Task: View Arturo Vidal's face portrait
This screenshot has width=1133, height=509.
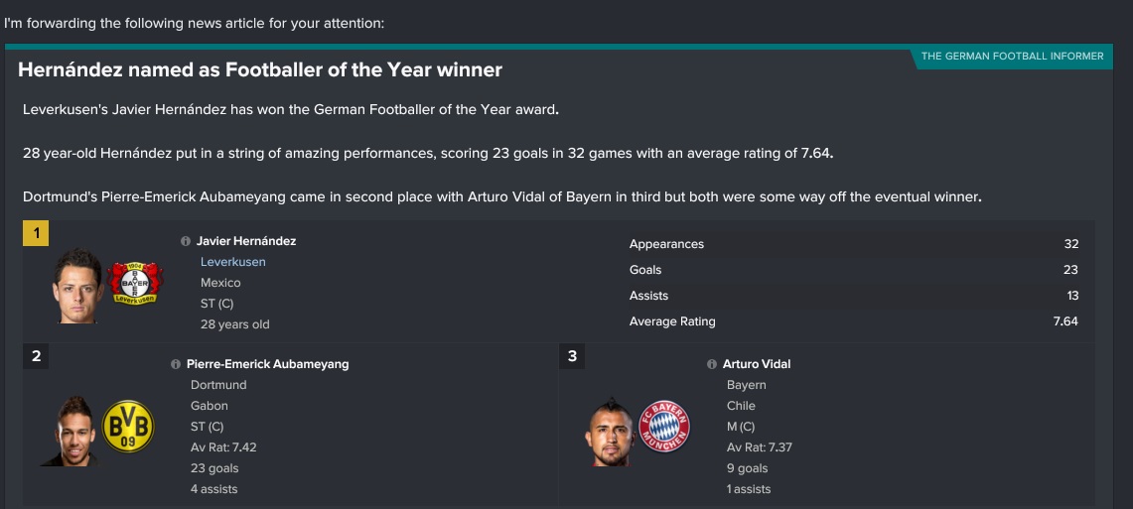Action: pos(610,431)
